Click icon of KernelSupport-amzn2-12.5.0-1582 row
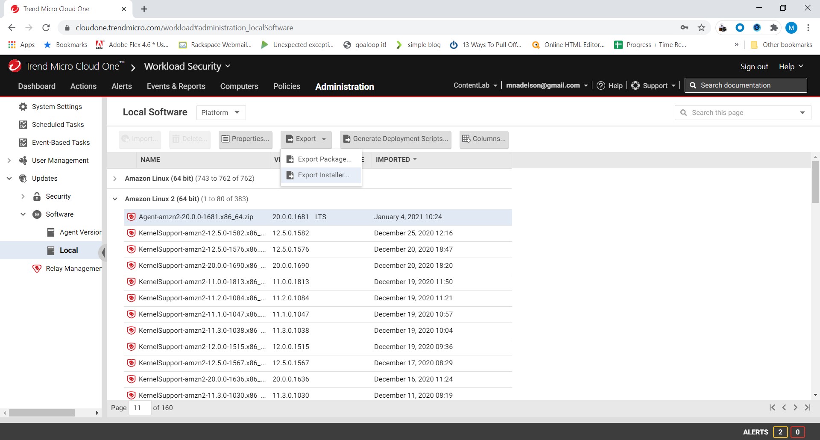This screenshot has width=820, height=440. 132,233
